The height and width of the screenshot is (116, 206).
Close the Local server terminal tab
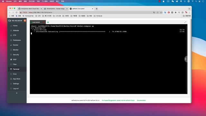[44, 22]
